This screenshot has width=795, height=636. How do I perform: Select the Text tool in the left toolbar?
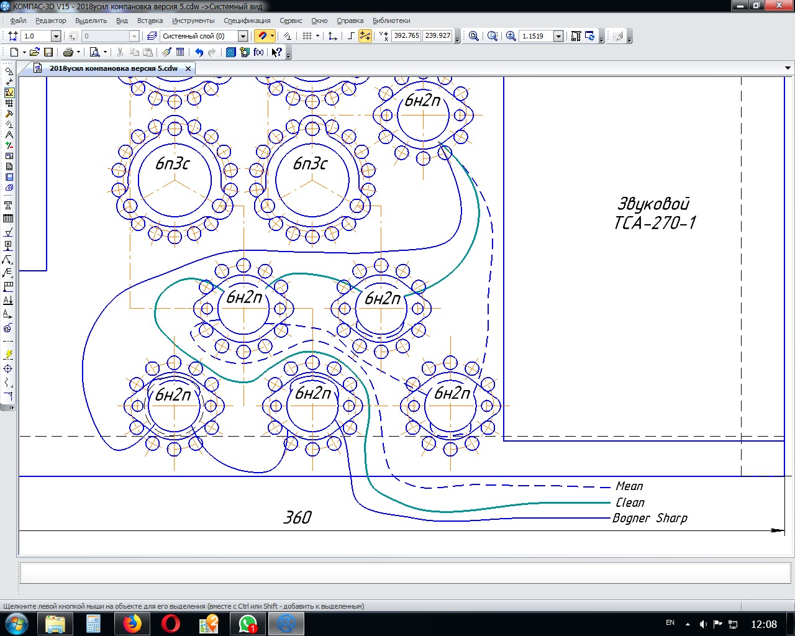click(8, 205)
